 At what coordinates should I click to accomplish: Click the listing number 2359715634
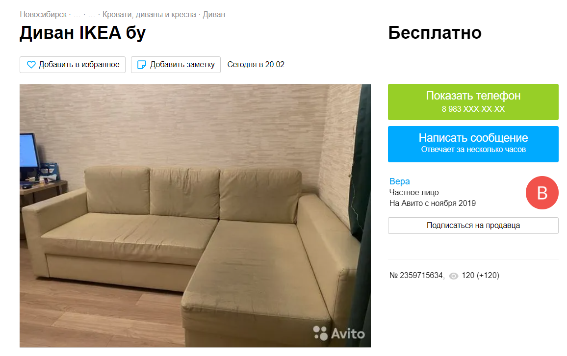coord(421,276)
